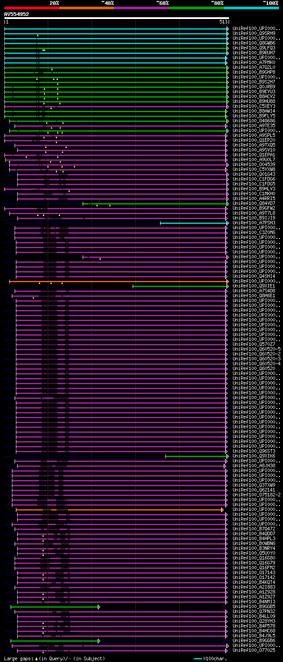283x662 pixels.
Task: Click the UniRef100_Q8H6E1 hit label
Action: (254, 295)
